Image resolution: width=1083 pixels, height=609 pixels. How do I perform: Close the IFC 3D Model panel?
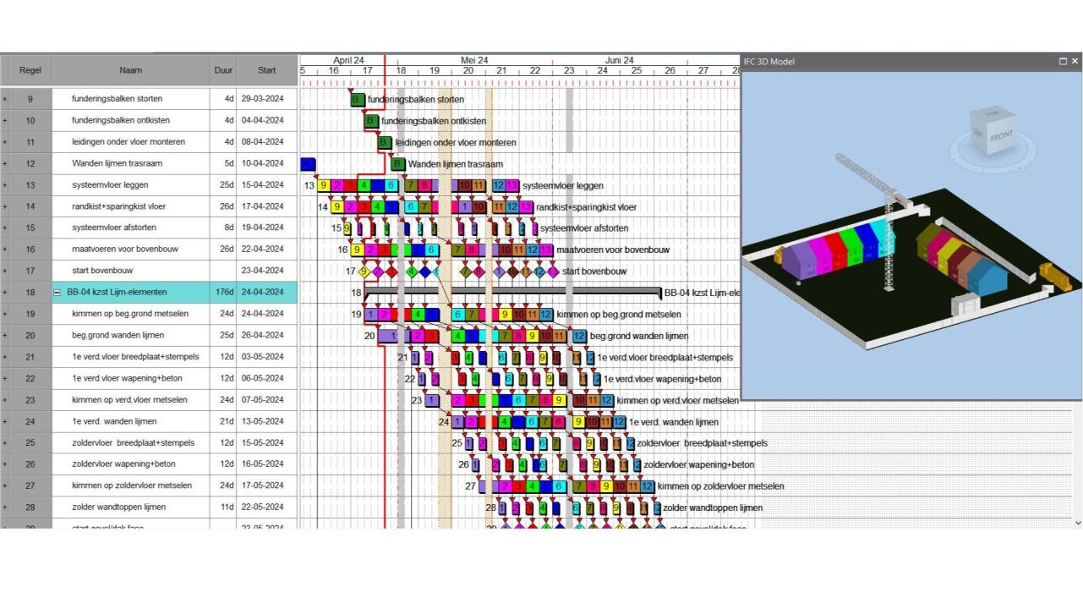tap(1075, 62)
